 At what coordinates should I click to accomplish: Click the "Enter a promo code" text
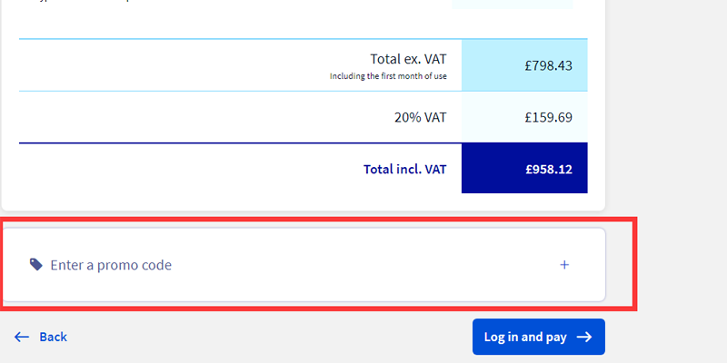111,265
